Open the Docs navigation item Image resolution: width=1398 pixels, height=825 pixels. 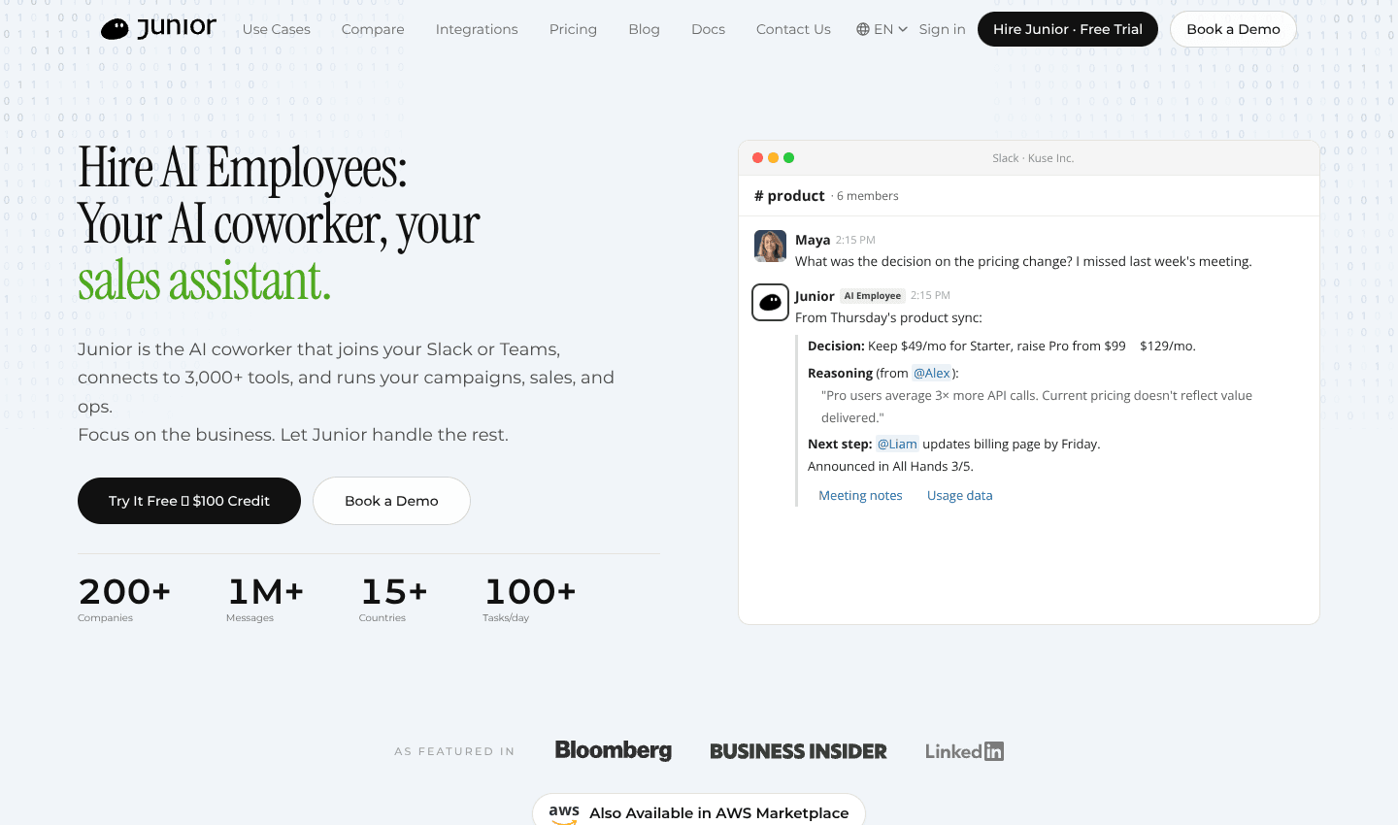click(x=708, y=29)
